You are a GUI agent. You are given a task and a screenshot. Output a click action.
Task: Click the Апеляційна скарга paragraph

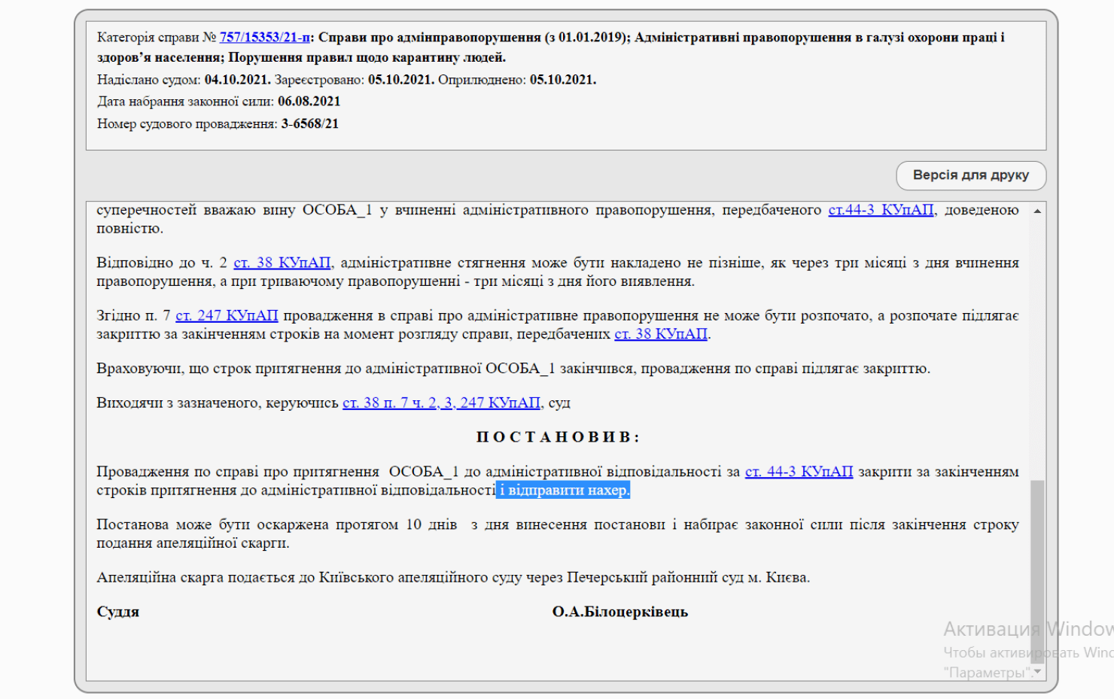coord(452,578)
